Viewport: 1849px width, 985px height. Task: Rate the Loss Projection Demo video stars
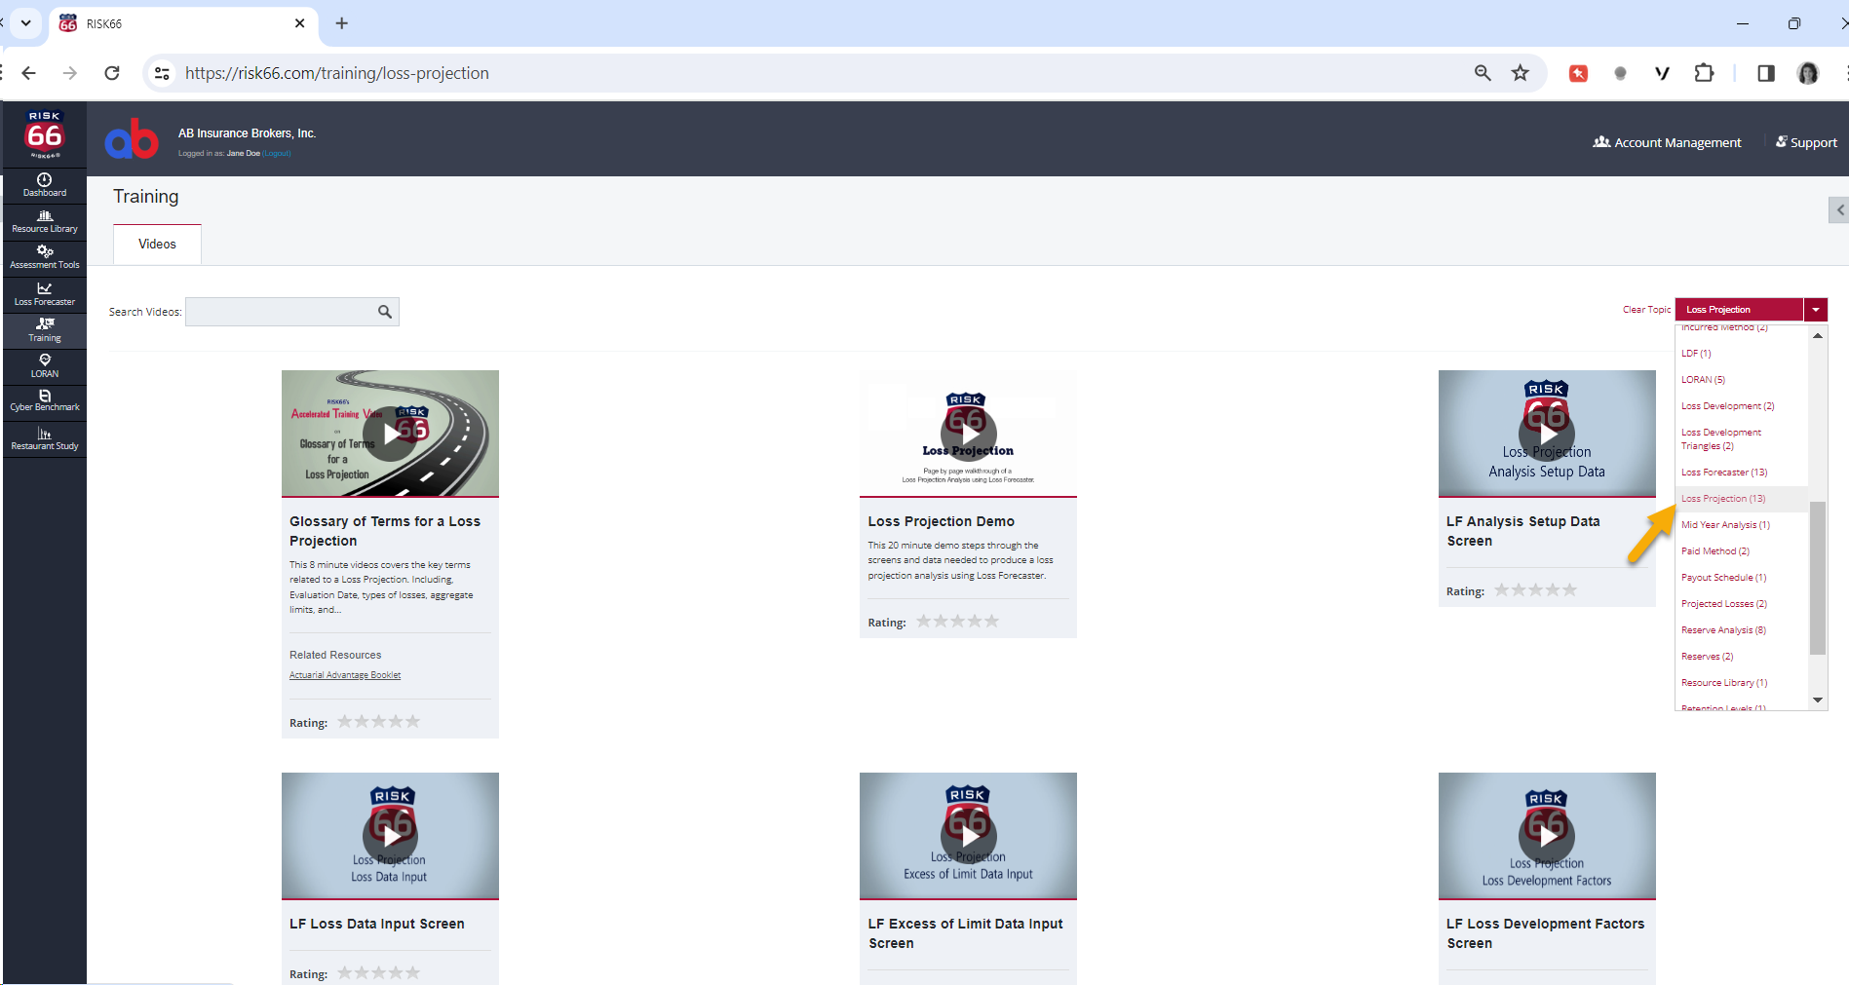click(x=957, y=622)
